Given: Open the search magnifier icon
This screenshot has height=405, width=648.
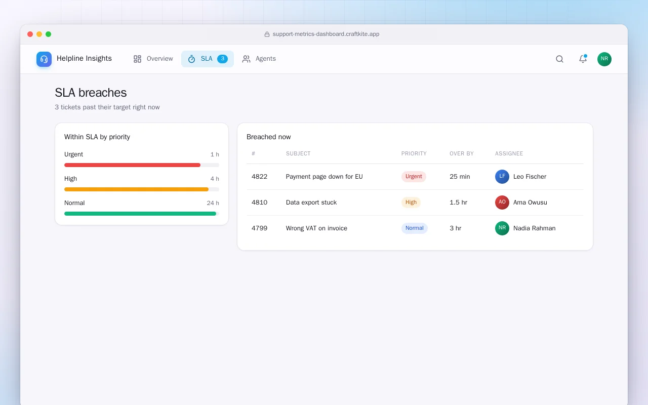Looking at the screenshot, I should point(559,59).
